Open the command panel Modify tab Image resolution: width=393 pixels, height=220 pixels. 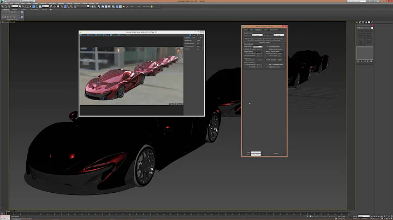(360, 22)
